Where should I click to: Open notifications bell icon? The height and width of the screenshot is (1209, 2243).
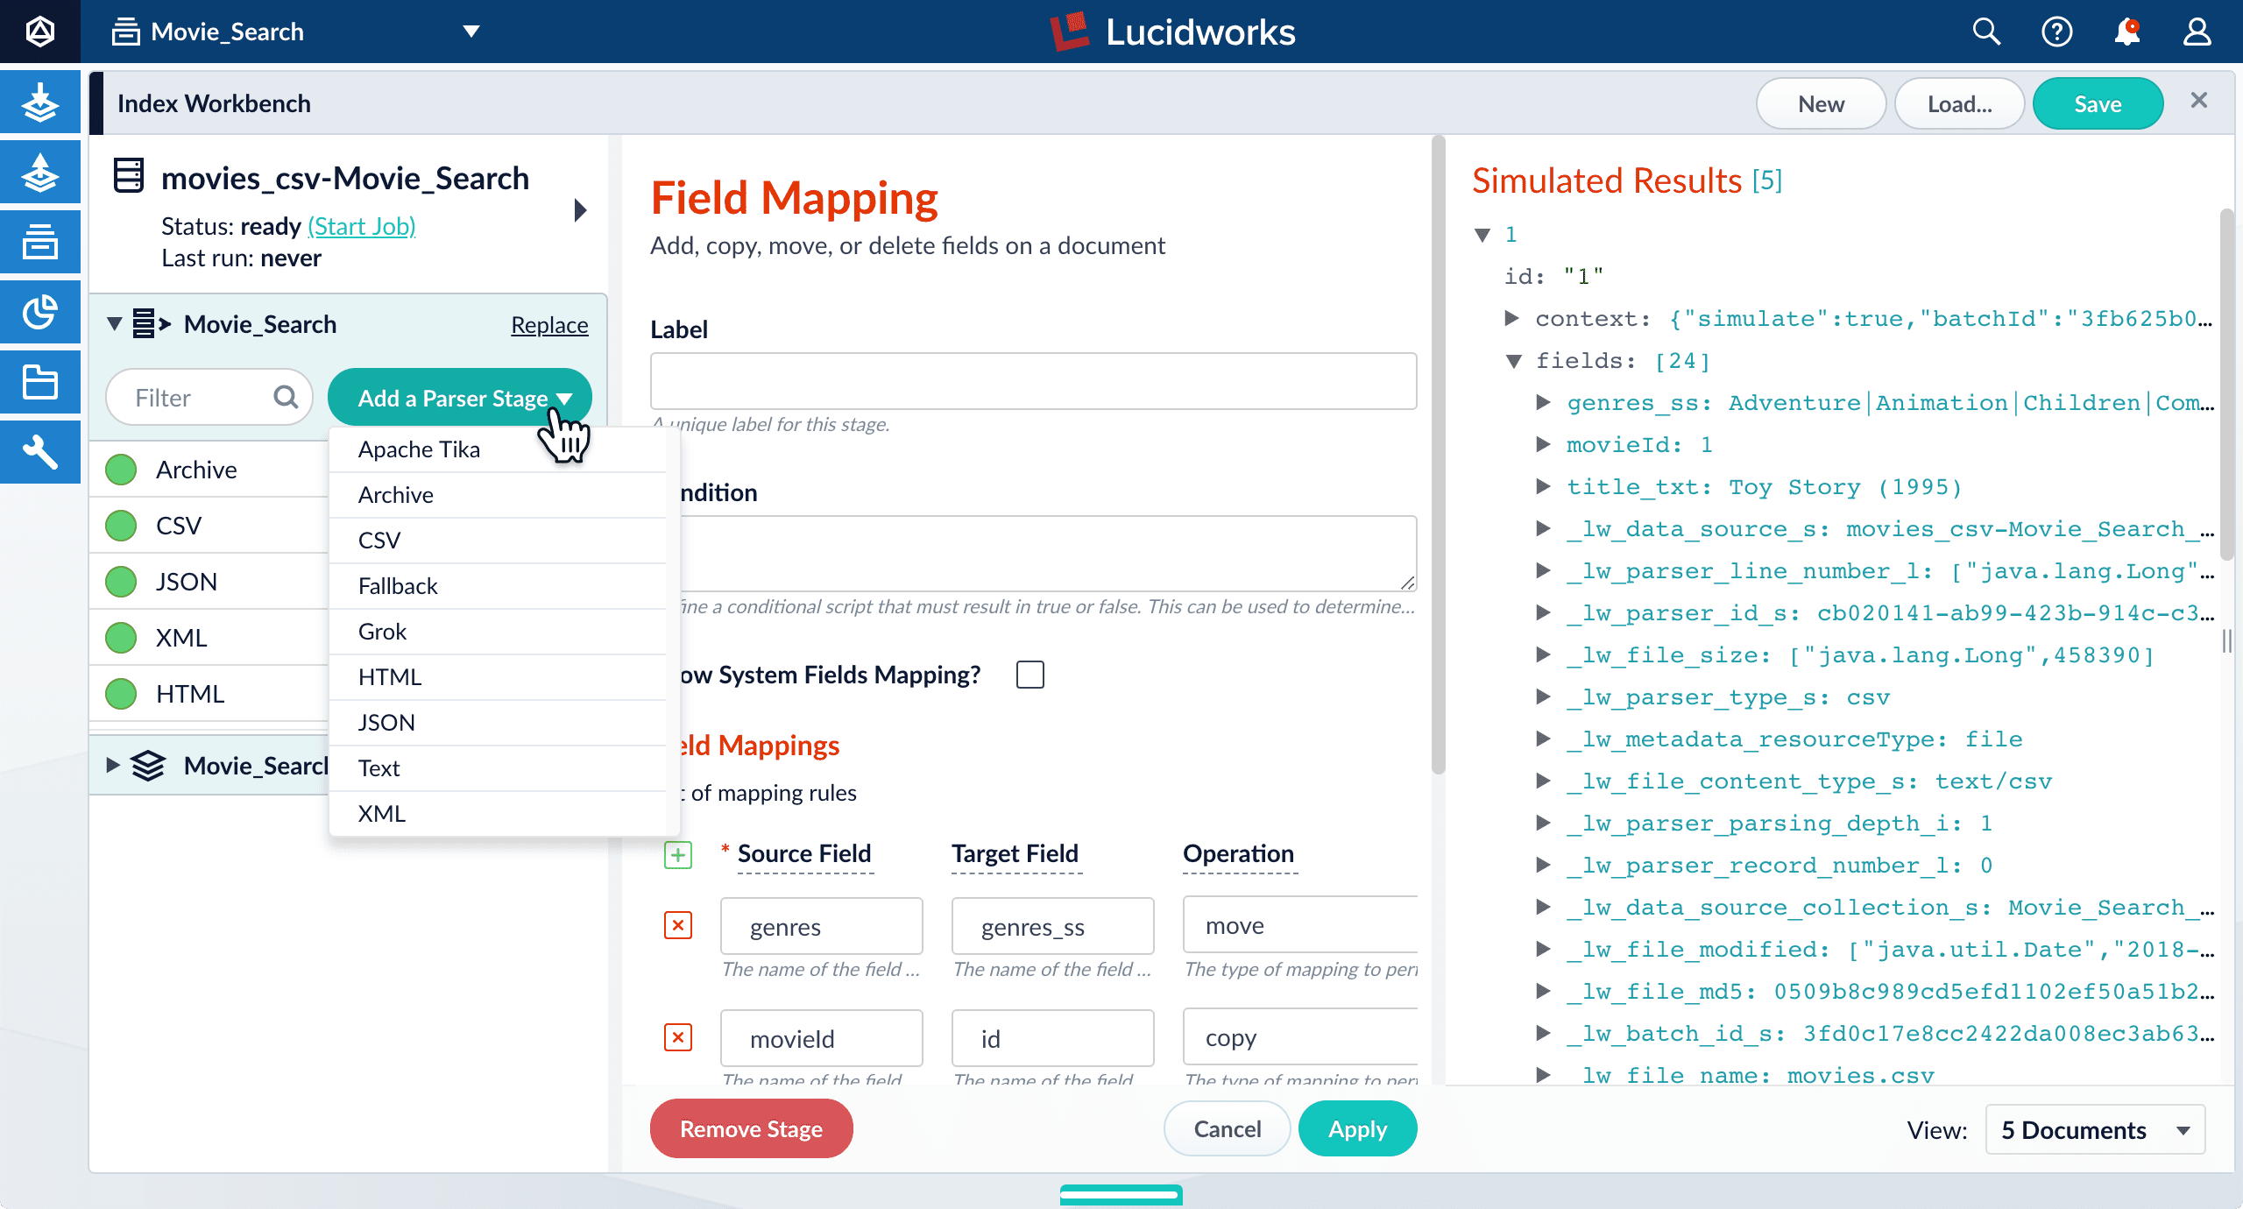2126,32
